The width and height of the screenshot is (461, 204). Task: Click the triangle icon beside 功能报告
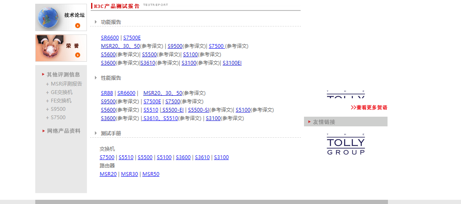point(96,22)
